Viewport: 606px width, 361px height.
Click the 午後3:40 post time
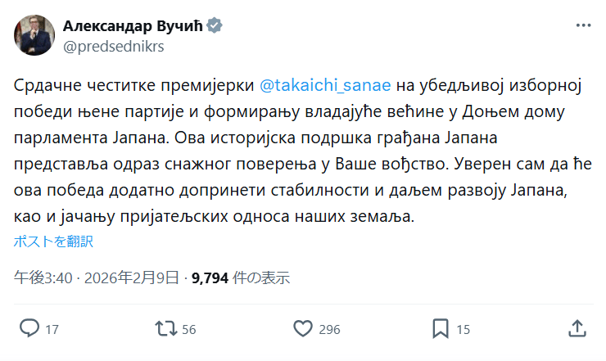40,278
